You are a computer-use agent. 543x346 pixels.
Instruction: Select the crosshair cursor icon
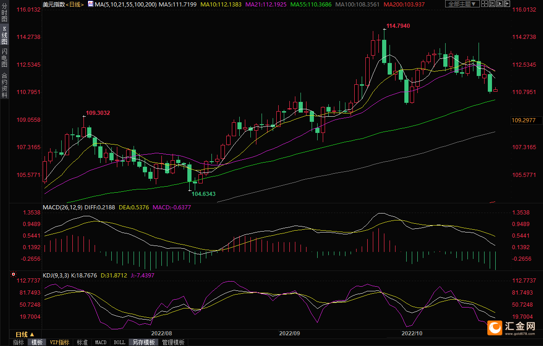click(485, 4)
